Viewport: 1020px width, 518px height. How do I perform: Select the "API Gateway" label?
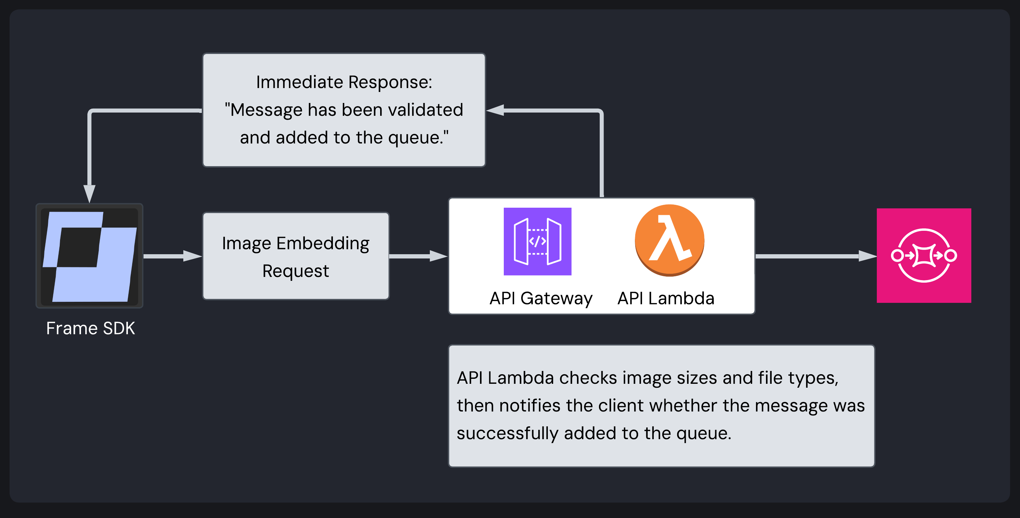541,298
